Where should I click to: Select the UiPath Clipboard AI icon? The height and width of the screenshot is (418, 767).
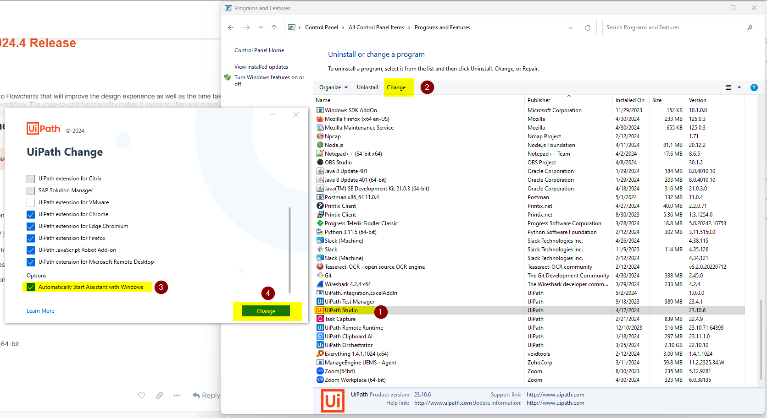pyautogui.click(x=320, y=337)
